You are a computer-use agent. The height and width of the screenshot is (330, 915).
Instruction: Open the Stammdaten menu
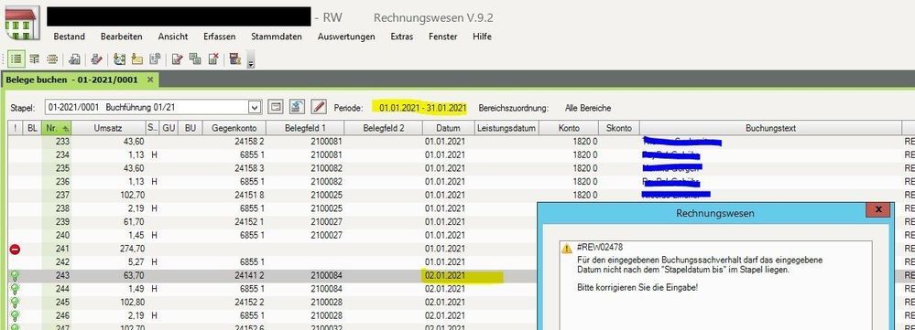coord(277,36)
